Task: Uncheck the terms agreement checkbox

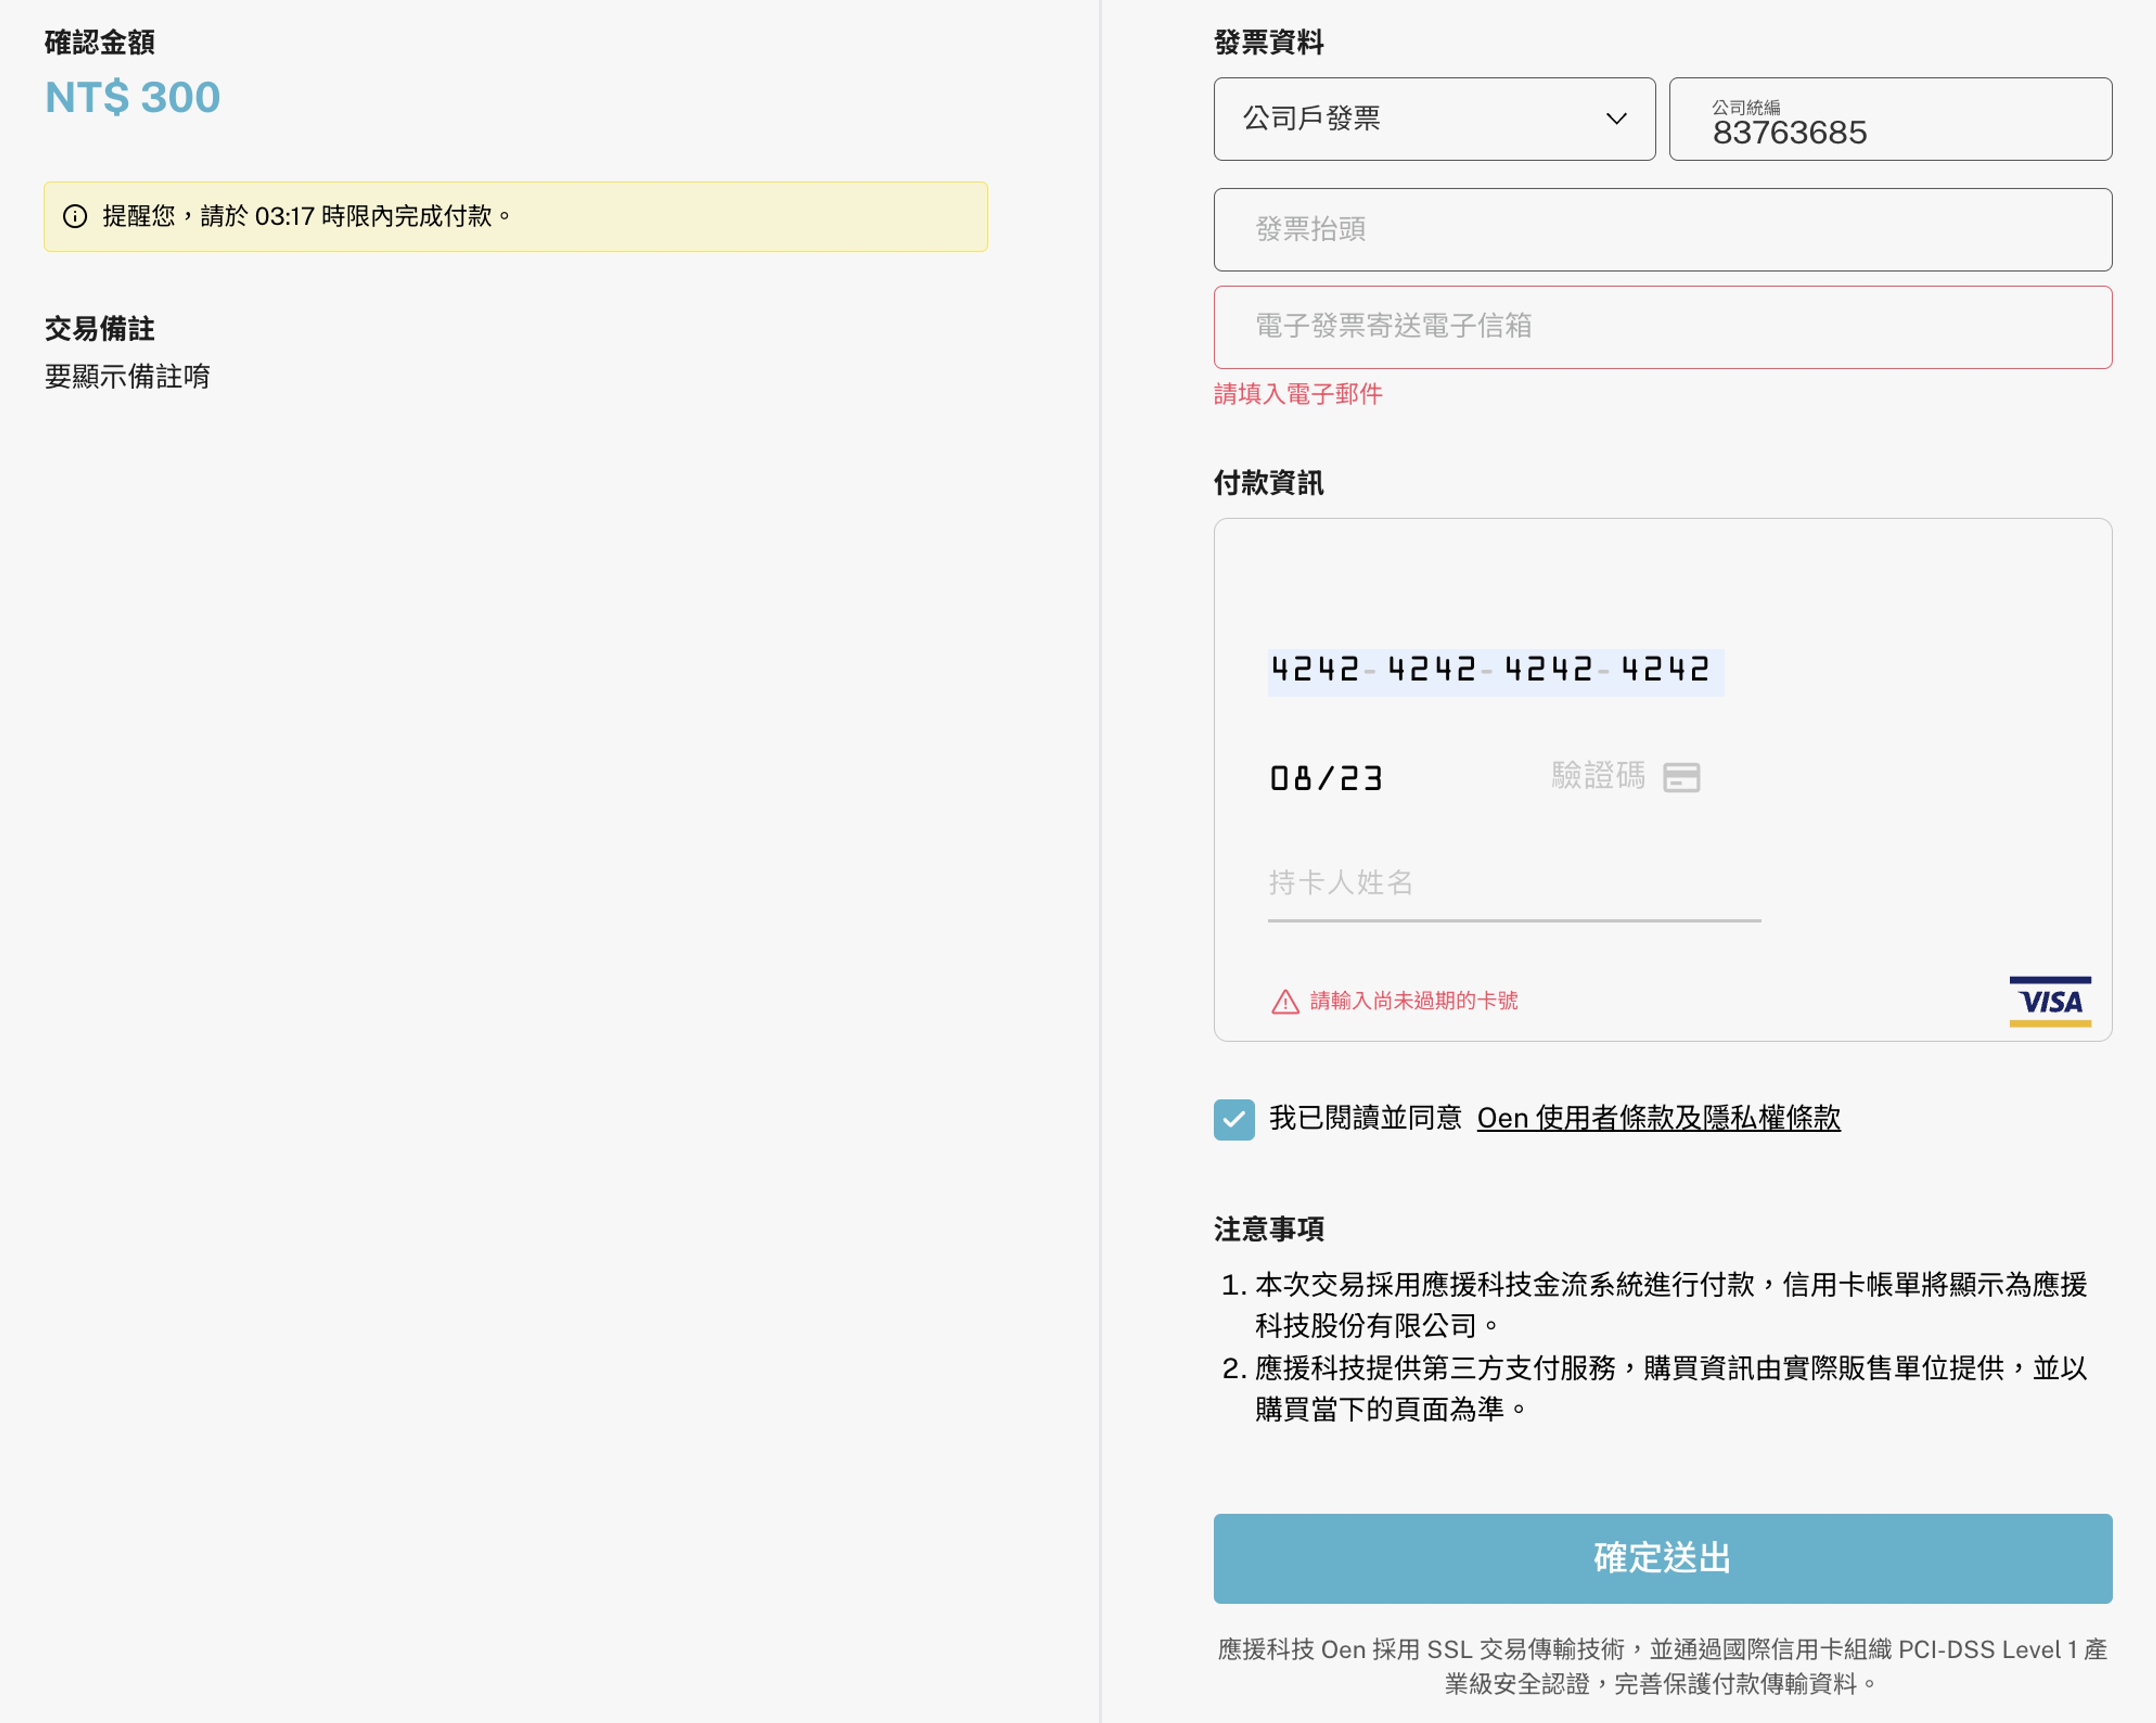Action: point(1234,1120)
